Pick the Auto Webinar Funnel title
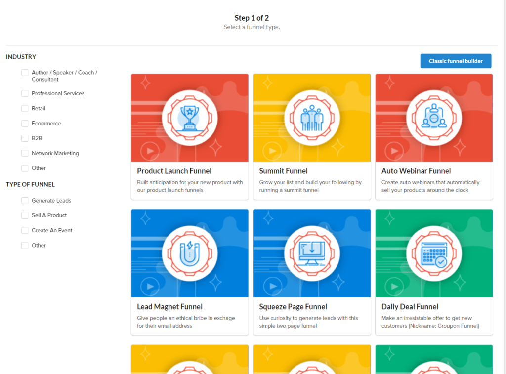 (416, 171)
